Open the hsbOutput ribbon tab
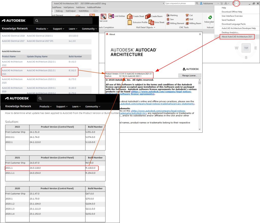260x223 pixels. tap(71, 11)
